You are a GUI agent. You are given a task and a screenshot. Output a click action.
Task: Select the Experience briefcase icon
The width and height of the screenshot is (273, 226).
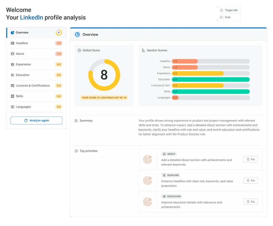click(12, 64)
